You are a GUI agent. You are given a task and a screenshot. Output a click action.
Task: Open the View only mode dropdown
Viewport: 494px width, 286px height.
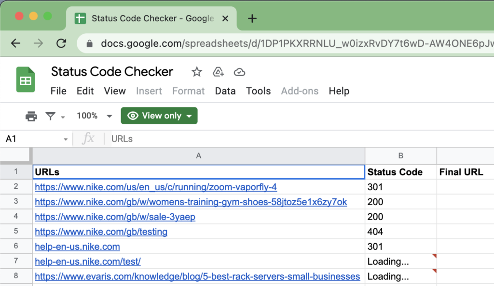pos(159,116)
